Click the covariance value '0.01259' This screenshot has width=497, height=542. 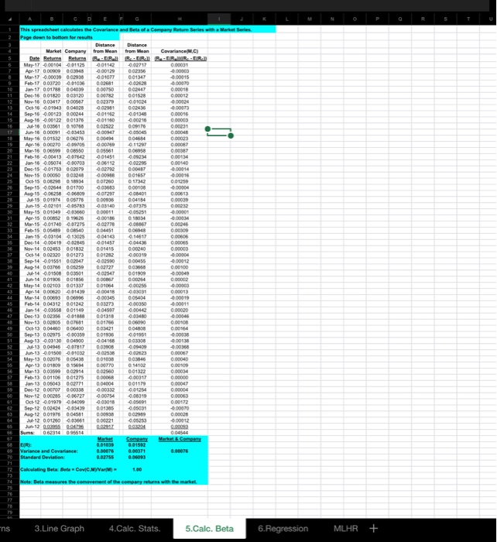coord(180,181)
